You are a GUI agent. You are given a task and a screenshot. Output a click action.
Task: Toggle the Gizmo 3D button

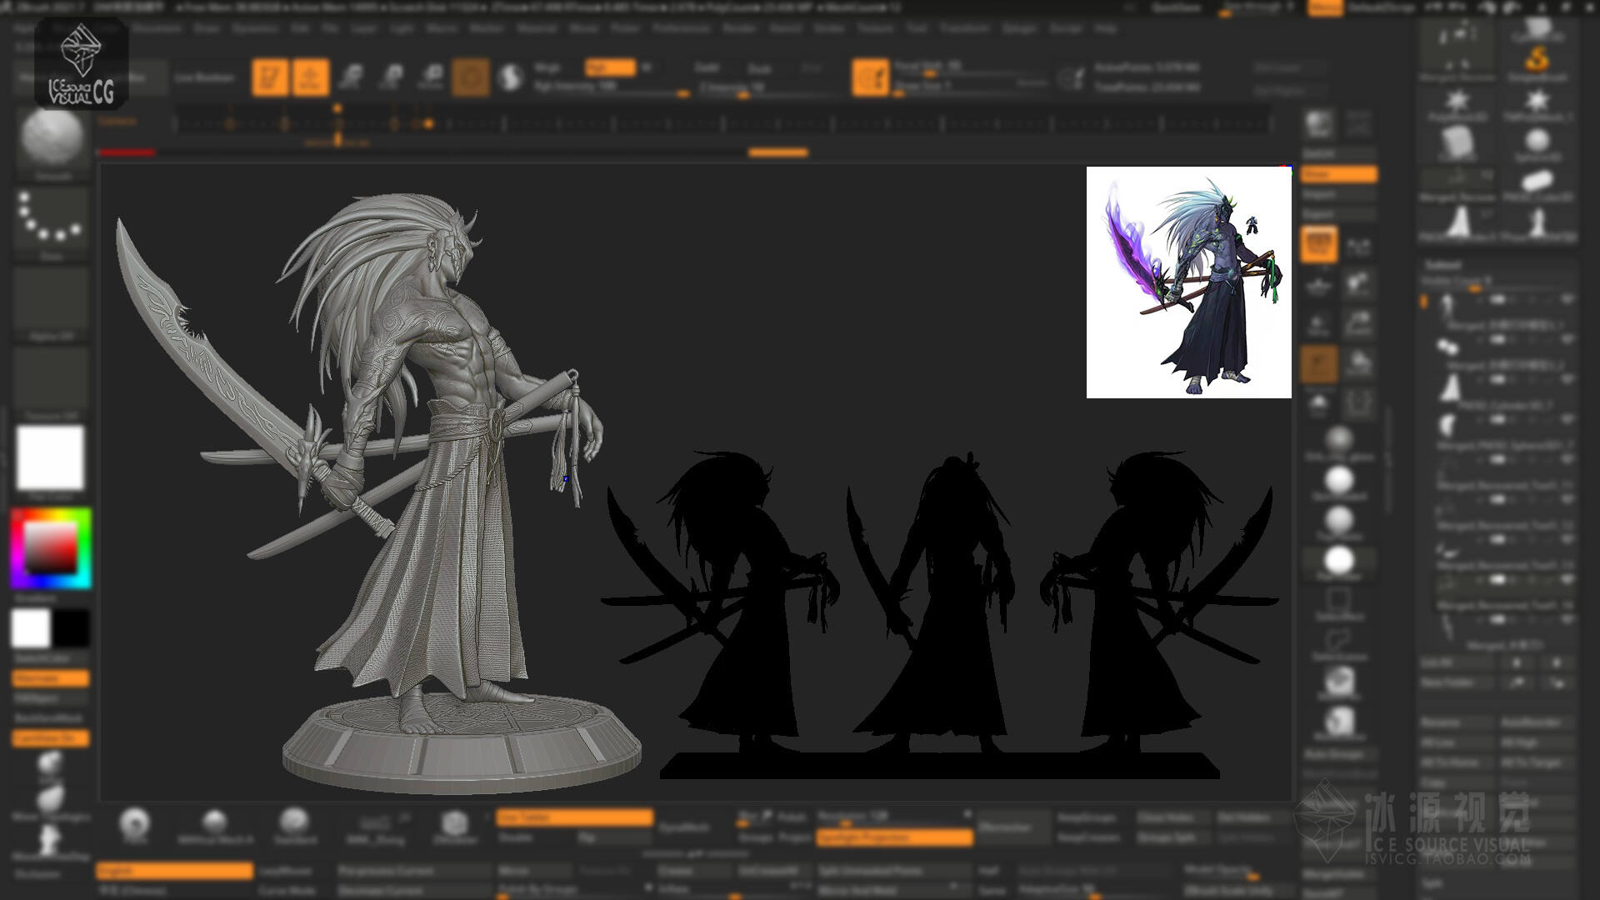470,77
